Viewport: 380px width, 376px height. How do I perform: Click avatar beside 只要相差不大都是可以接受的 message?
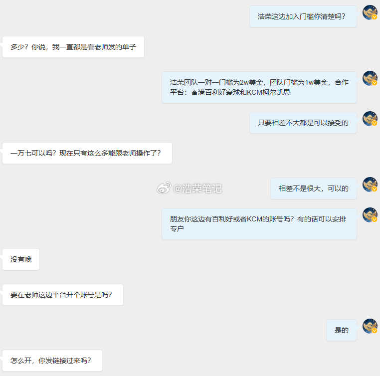pyautogui.click(x=370, y=119)
